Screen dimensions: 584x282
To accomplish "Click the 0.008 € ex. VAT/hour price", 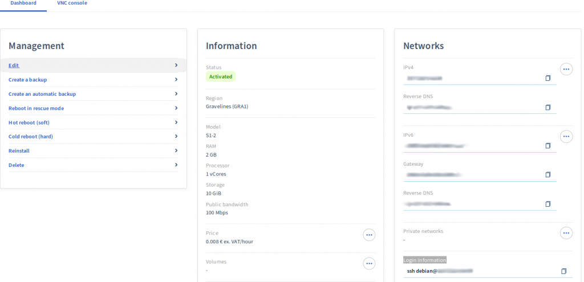I will tap(229, 242).
